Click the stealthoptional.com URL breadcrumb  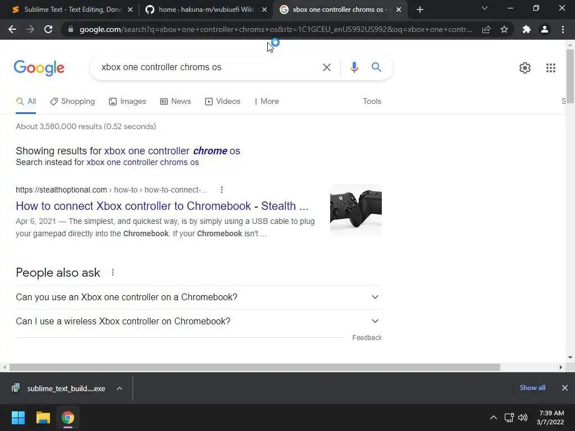coord(112,190)
